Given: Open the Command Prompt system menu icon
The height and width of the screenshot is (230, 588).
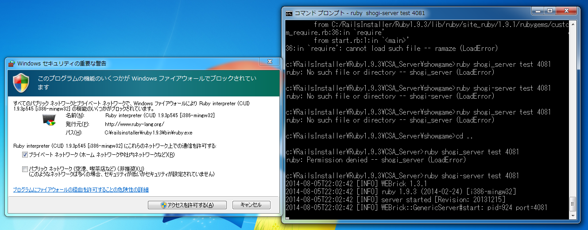Looking at the screenshot, I should pyautogui.click(x=289, y=13).
